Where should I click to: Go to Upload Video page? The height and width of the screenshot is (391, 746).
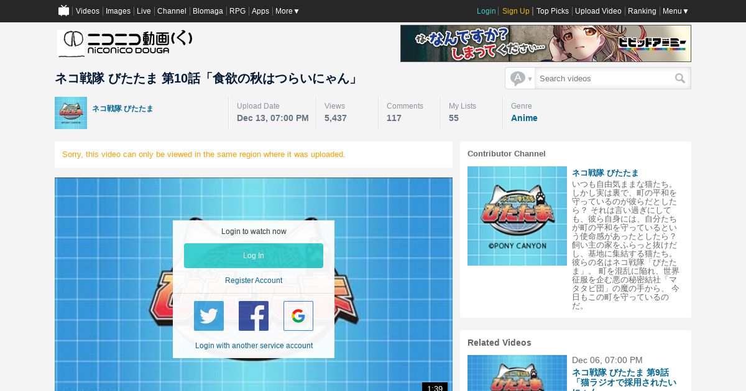click(598, 11)
